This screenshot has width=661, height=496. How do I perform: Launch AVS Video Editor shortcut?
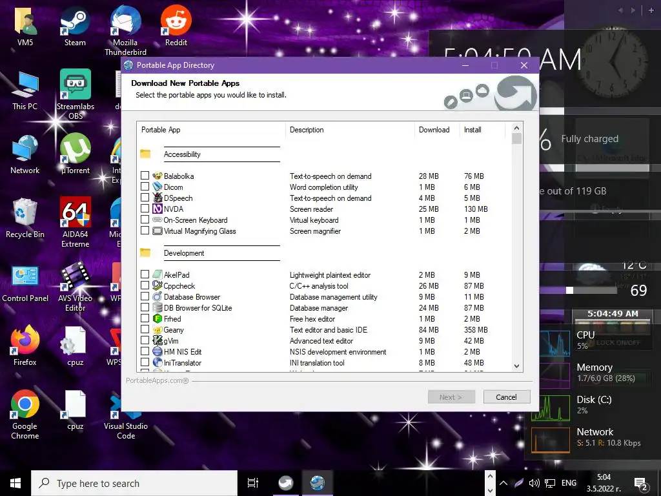[75, 287]
